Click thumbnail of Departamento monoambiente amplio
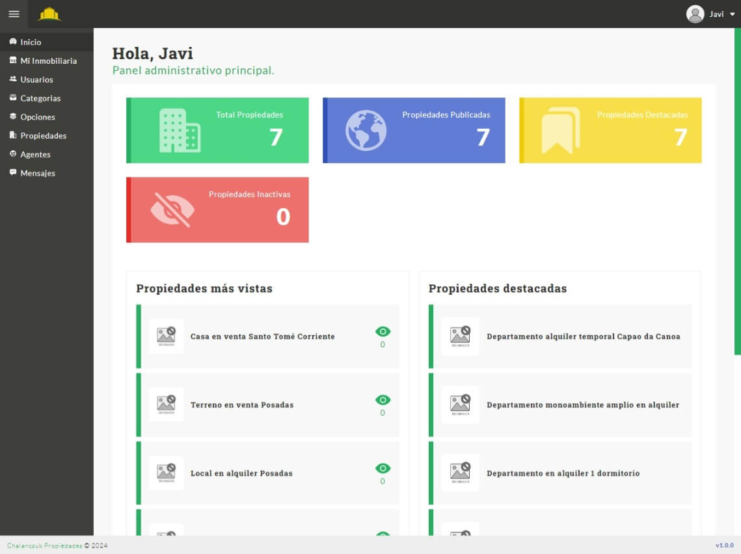This screenshot has height=554, width=741. click(460, 404)
